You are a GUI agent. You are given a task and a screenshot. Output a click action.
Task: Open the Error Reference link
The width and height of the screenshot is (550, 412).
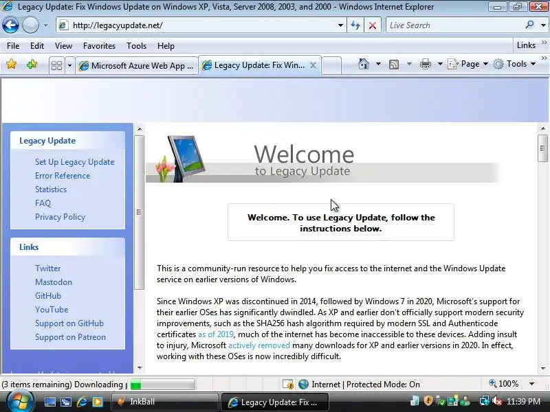[x=63, y=176]
